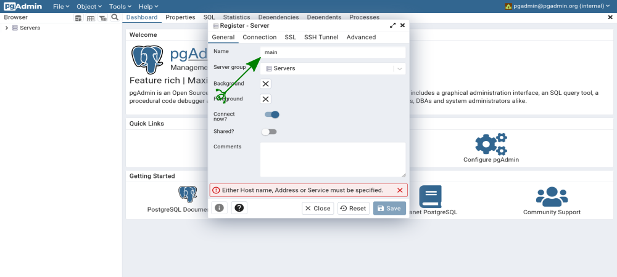Expand the Servers tree node

tap(7, 28)
